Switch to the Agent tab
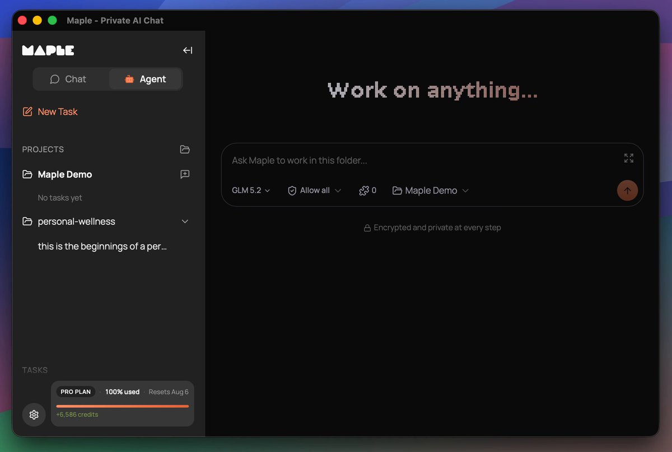Viewport: 672px width, 452px height. [x=145, y=79]
